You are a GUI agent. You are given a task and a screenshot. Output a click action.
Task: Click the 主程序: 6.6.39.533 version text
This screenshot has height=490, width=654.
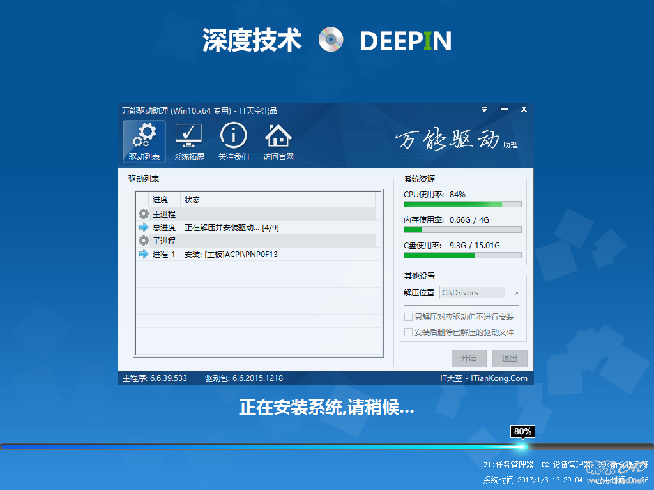155,378
